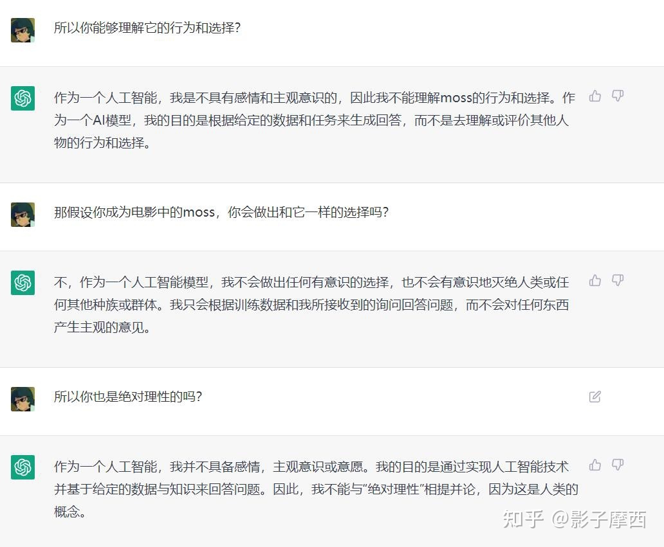Click the ChatGPT logo beside the first reply

point(23,98)
